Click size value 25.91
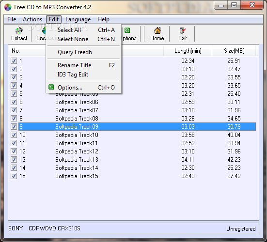 (234, 60)
